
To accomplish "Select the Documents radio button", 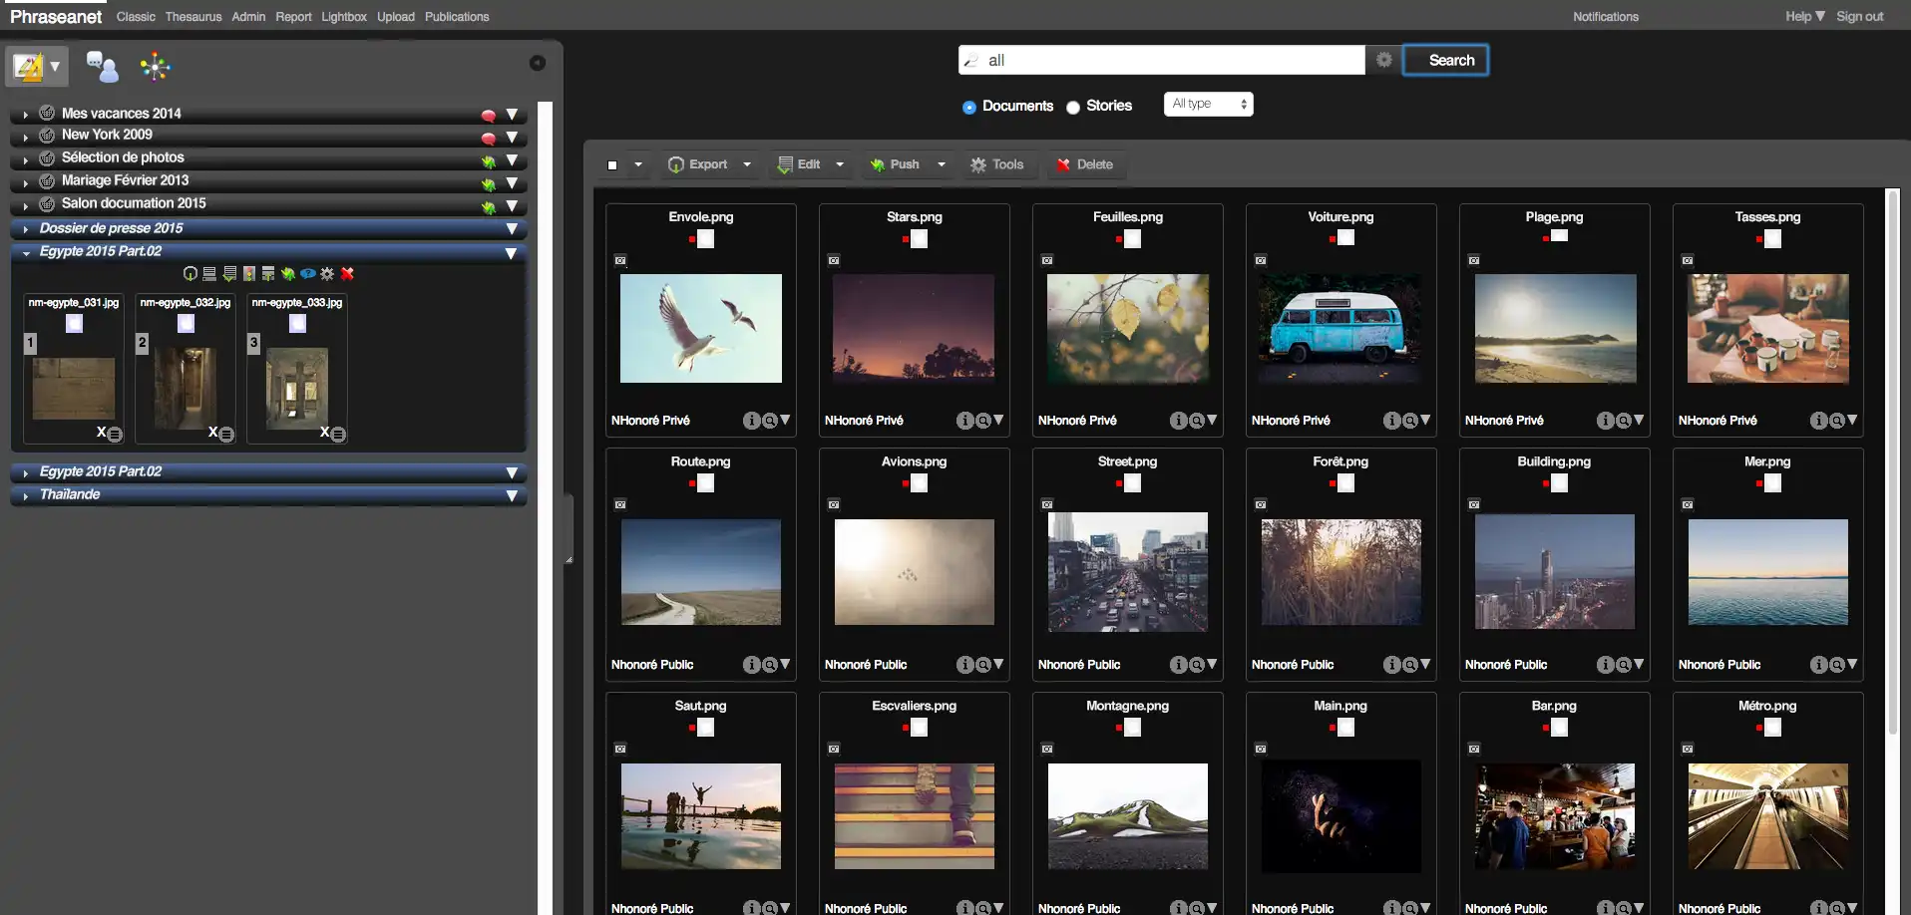I will pos(968,107).
